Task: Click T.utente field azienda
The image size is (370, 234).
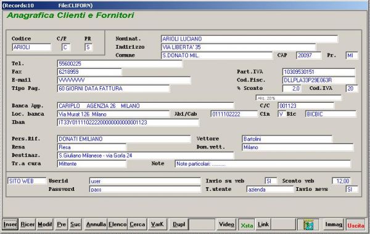Action: 270,189
